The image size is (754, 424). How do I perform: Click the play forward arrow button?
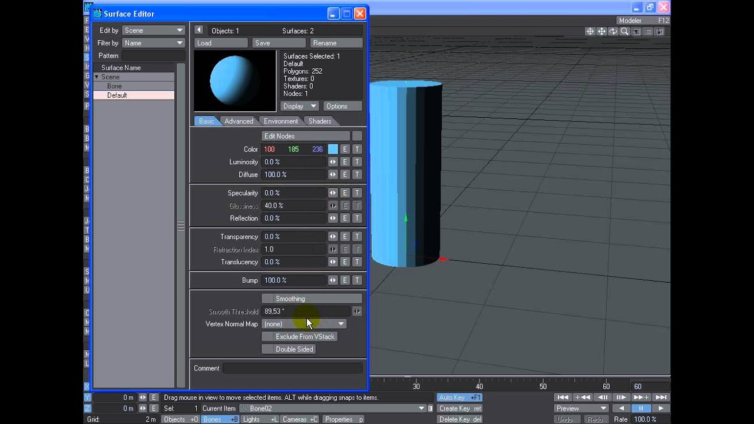pyautogui.click(x=661, y=408)
